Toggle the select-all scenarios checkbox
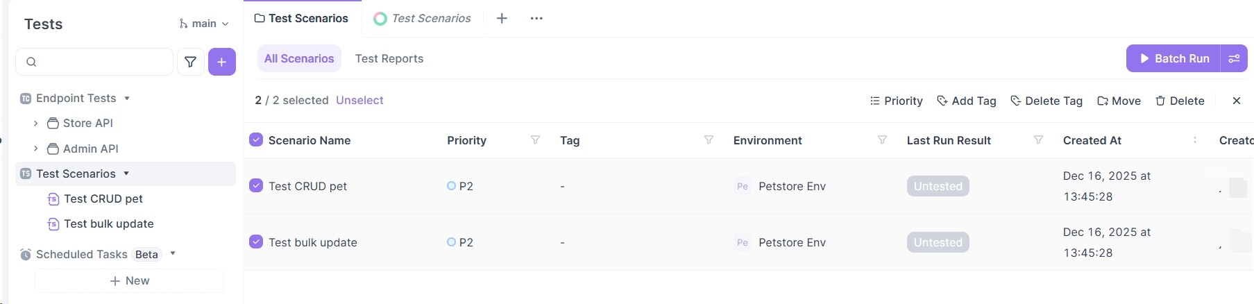 [x=256, y=140]
